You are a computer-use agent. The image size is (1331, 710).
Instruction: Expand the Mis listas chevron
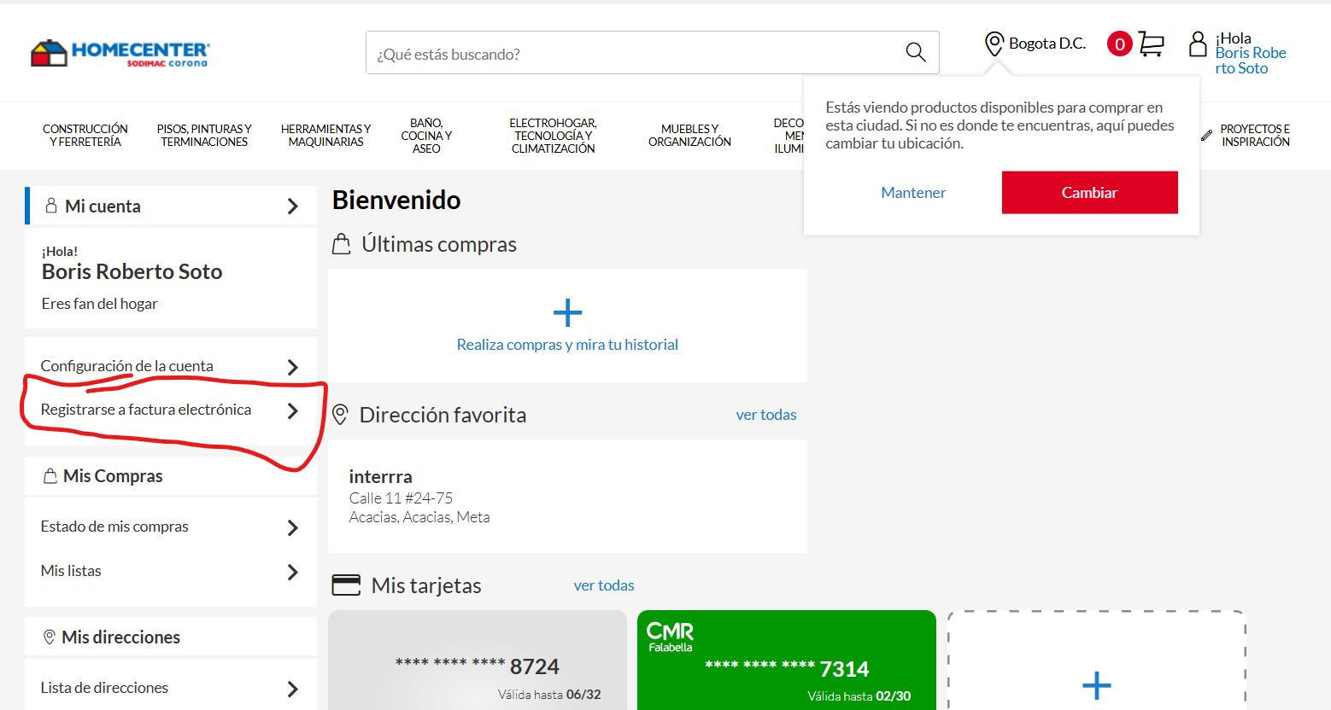click(x=292, y=572)
